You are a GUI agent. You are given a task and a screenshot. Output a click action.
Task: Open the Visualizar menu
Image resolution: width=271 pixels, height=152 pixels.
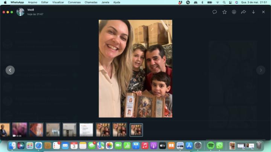click(58, 2)
